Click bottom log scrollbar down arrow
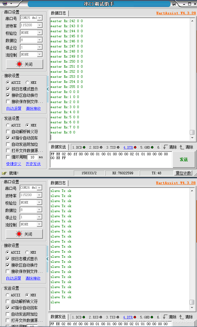Screen dimensions: 197x327 click(192, 307)
